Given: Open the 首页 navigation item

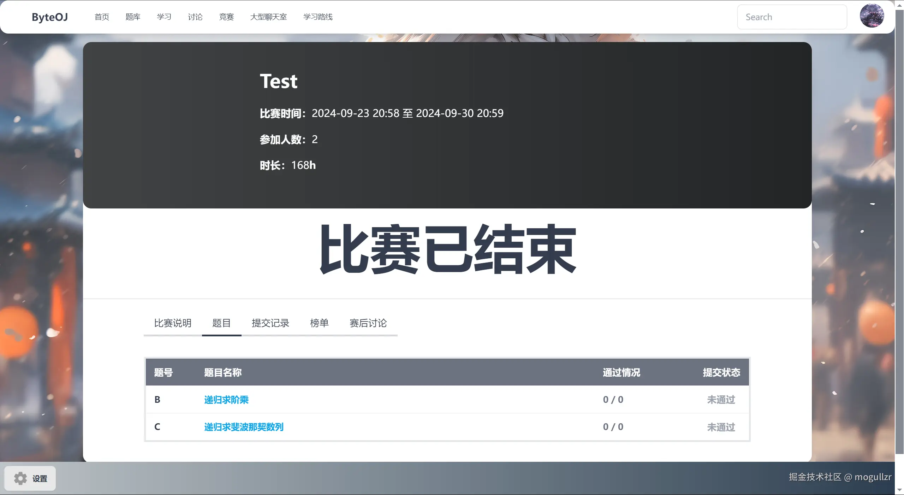Looking at the screenshot, I should tap(102, 17).
